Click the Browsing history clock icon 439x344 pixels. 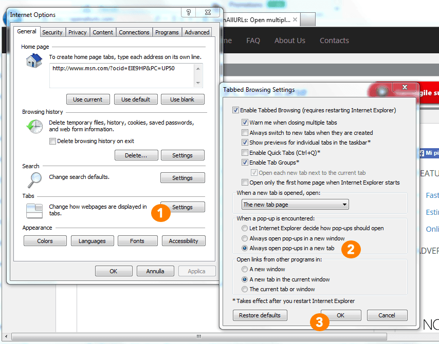[x=35, y=126]
